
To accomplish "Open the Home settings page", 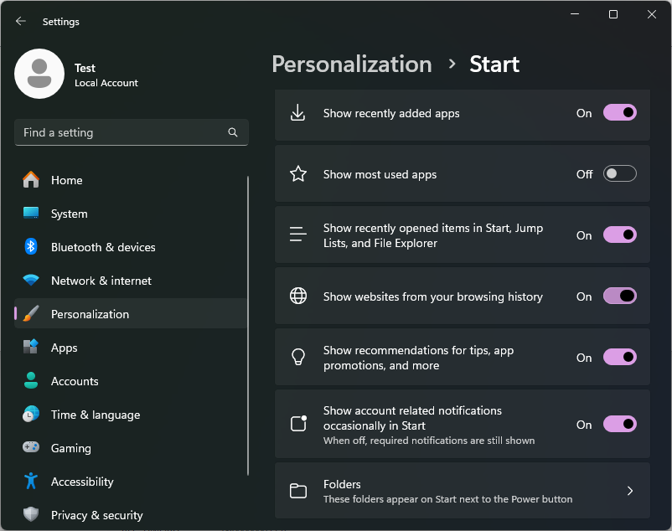I will tap(131, 180).
